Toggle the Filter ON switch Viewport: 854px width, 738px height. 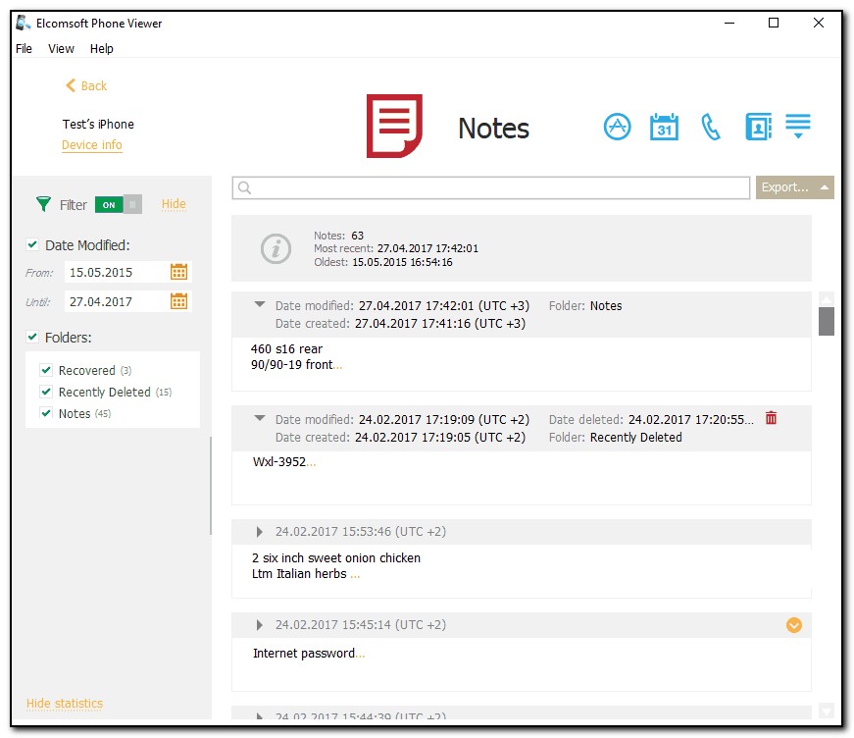tap(119, 204)
